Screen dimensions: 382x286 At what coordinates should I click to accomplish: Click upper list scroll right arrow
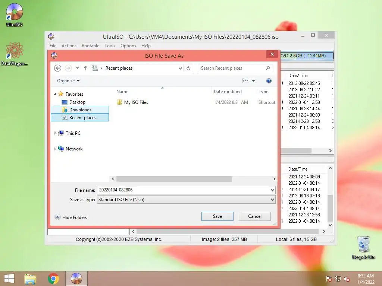pos(331,150)
